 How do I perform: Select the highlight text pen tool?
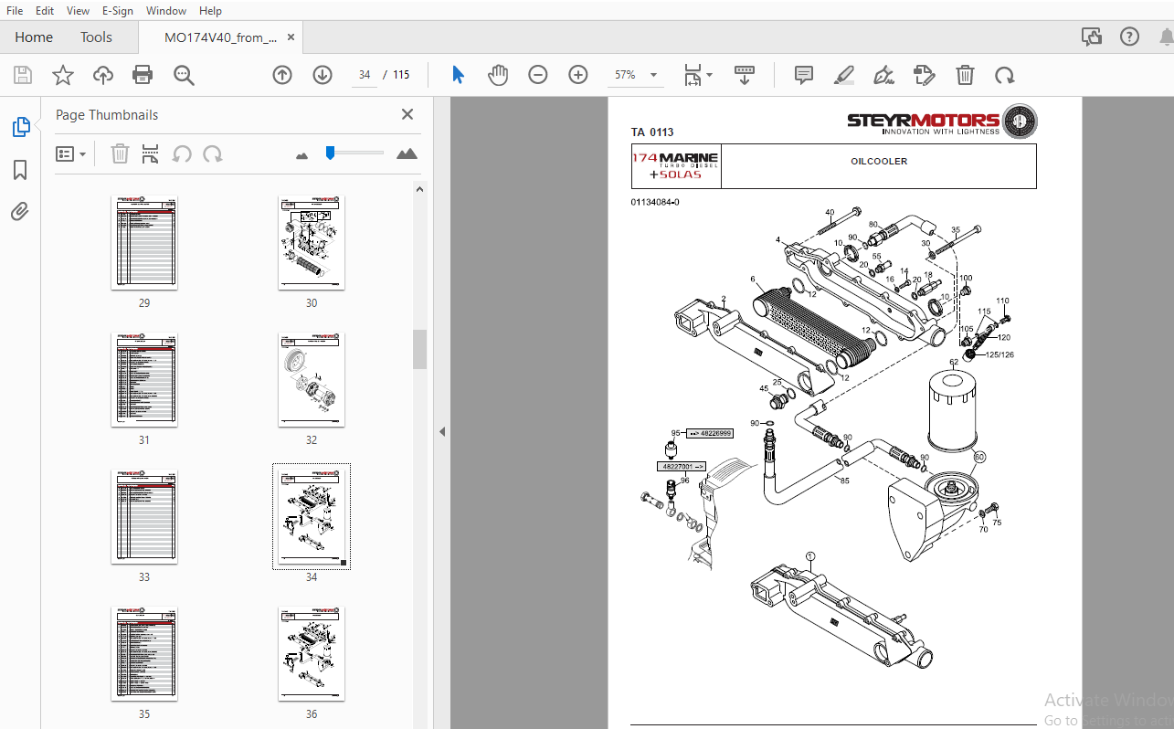tap(843, 75)
